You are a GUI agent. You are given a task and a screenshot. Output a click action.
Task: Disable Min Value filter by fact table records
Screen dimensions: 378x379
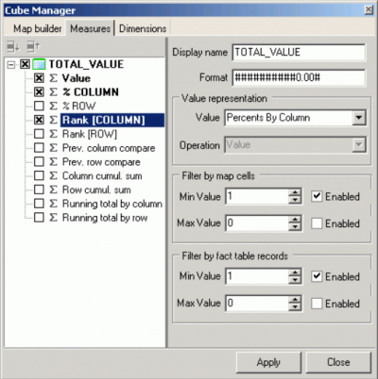[317, 276]
